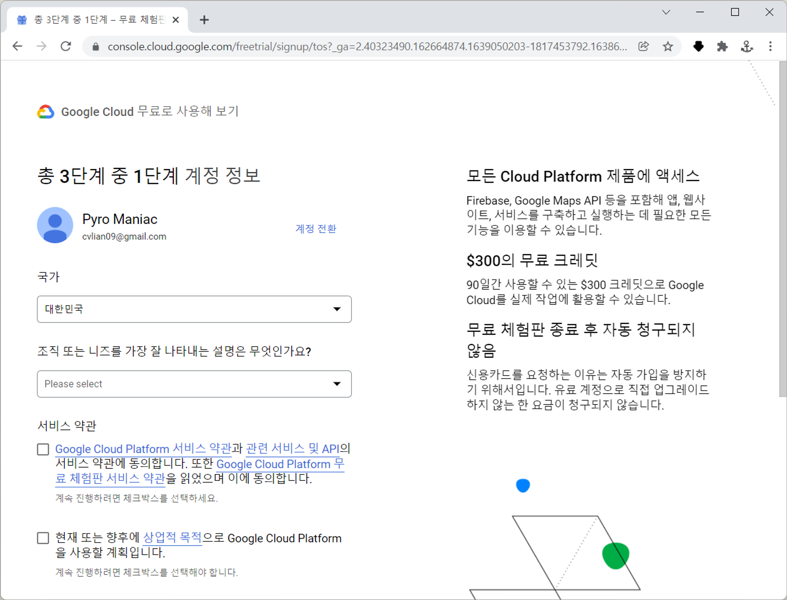Screen dimensions: 787x600
Task: Open the black shield extension icon
Action: click(x=698, y=46)
